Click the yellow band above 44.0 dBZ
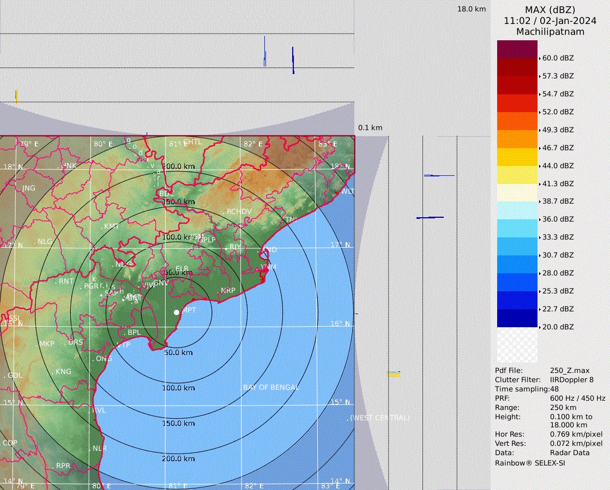 click(x=517, y=157)
